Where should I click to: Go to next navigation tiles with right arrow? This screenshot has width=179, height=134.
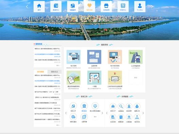click(152, 6)
